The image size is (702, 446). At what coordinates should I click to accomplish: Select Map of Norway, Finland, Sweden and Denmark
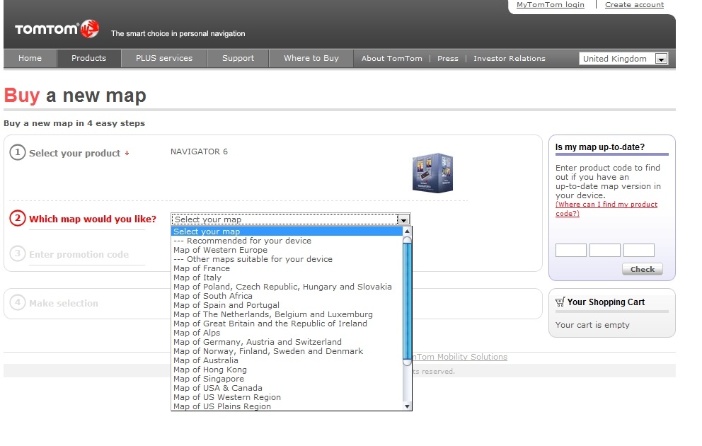pyautogui.click(x=287, y=351)
